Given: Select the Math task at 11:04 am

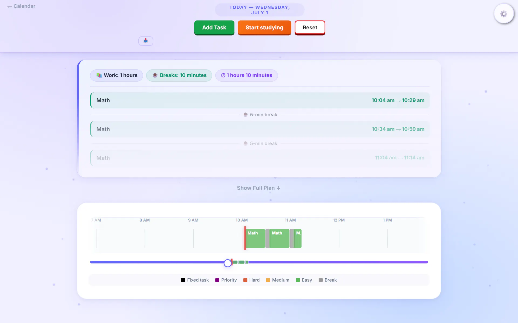Looking at the screenshot, I should point(260,158).
